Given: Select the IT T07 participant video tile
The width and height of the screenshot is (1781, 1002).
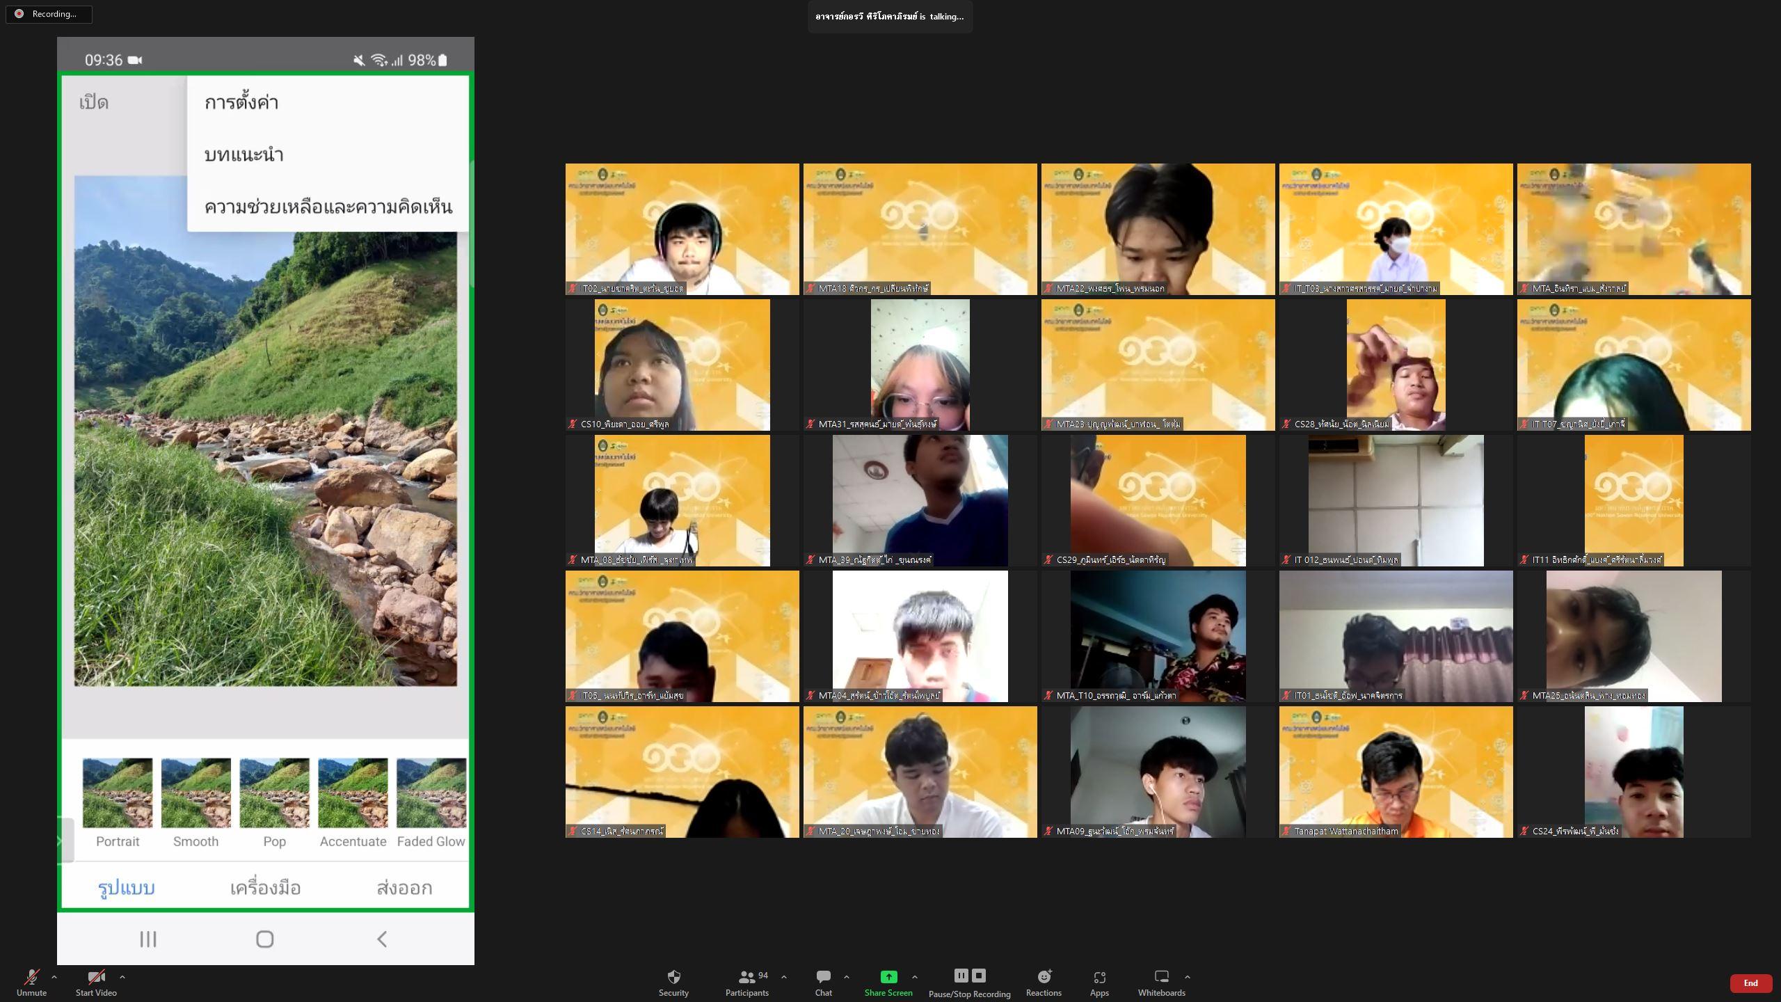Looking at the screenshot, I should click(x=1634, y=365).
